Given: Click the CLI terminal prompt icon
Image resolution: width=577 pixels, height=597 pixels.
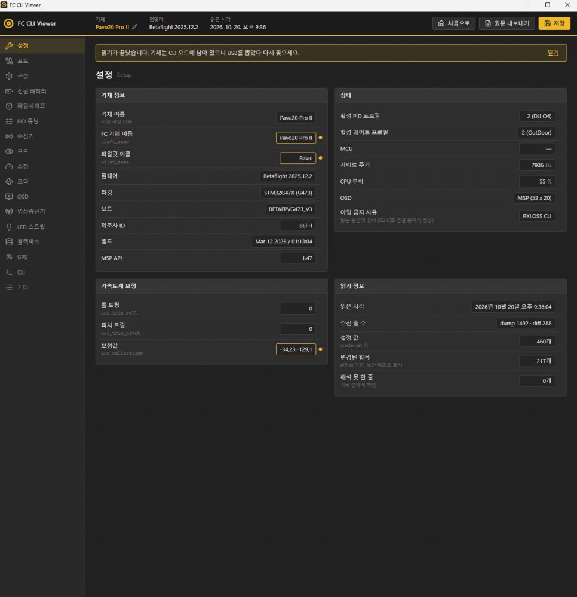Looking at the screenshot, I should (x=9, y=272).
